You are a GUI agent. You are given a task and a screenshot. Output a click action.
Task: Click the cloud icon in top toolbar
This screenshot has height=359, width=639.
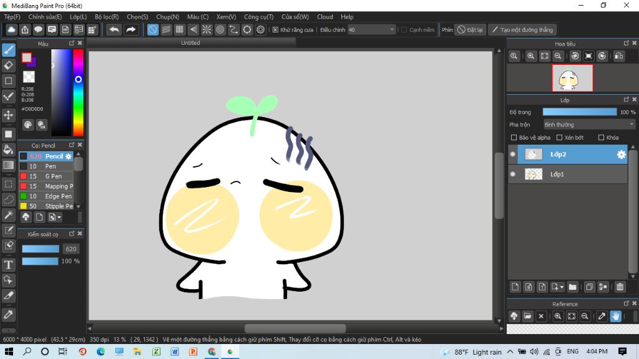tap(11, 30)
